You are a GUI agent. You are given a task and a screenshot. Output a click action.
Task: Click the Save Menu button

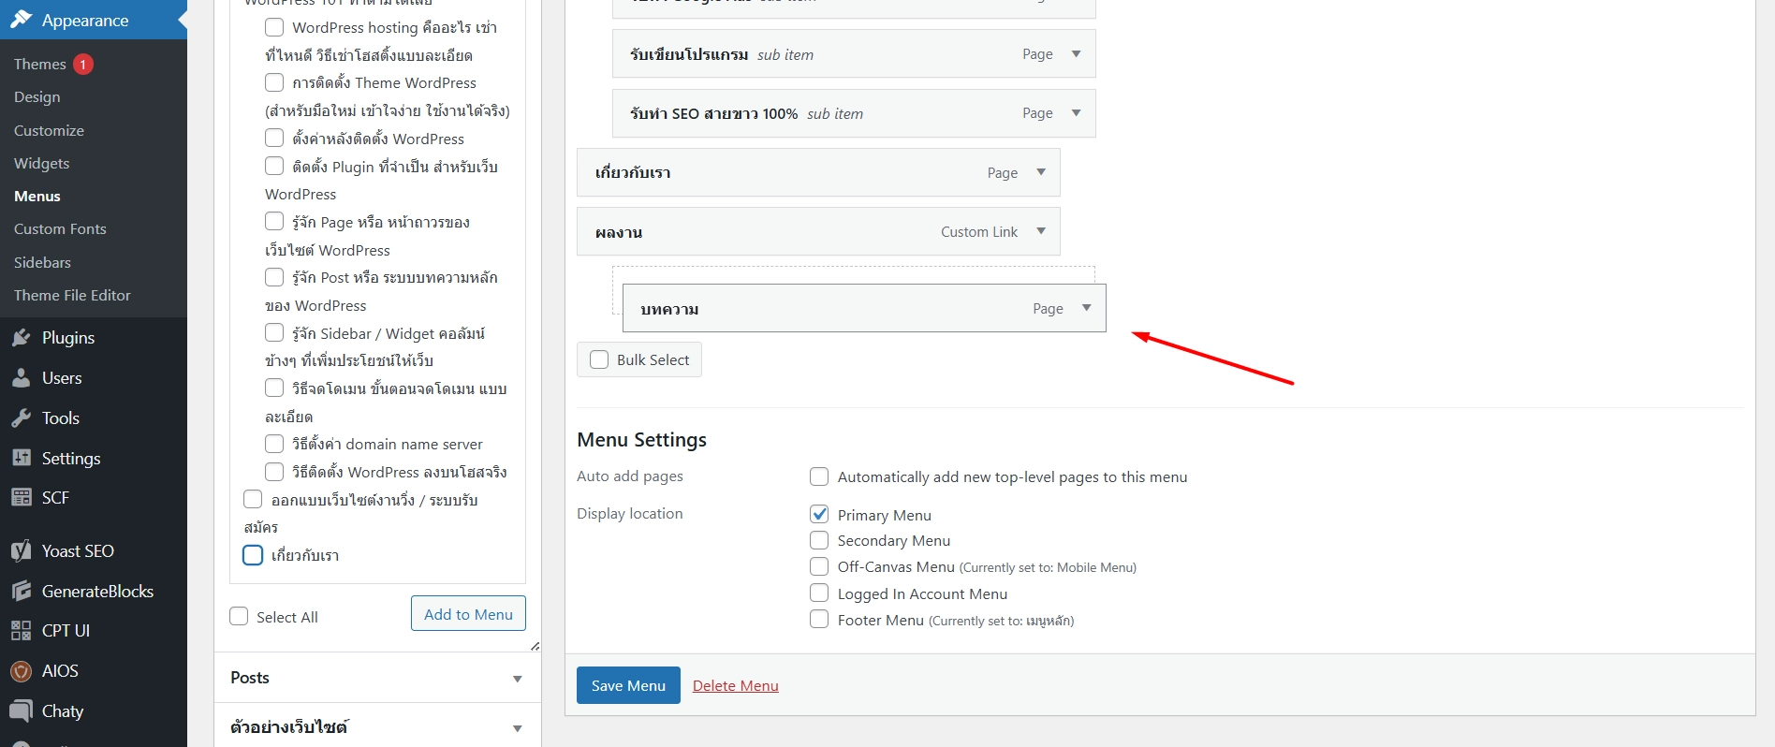pos(628,685)
